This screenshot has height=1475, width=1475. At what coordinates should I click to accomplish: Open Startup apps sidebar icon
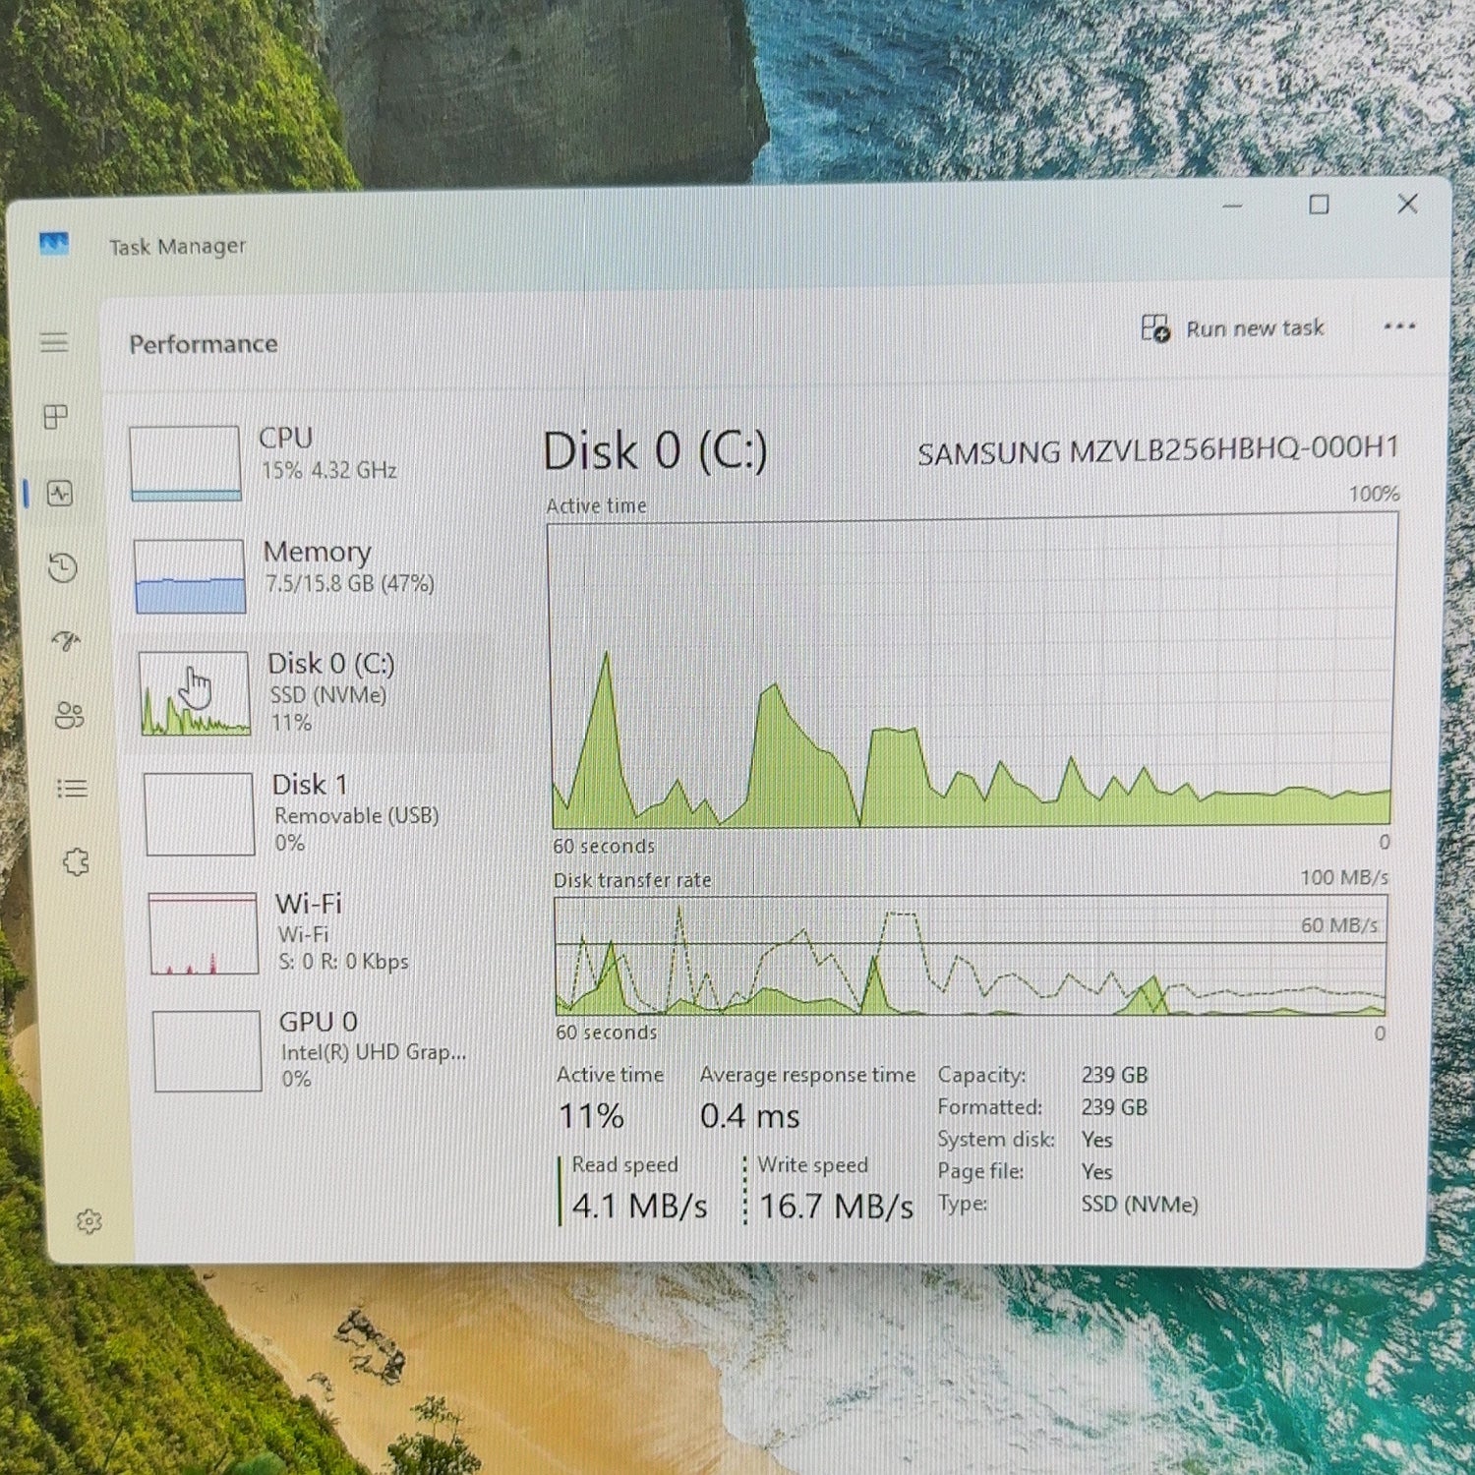(66, 641)
